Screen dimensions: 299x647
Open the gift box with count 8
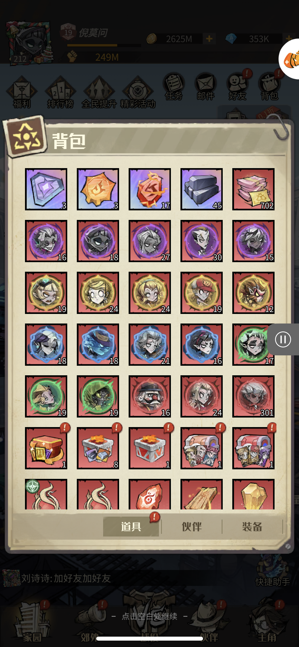click(x=98, y=448)
